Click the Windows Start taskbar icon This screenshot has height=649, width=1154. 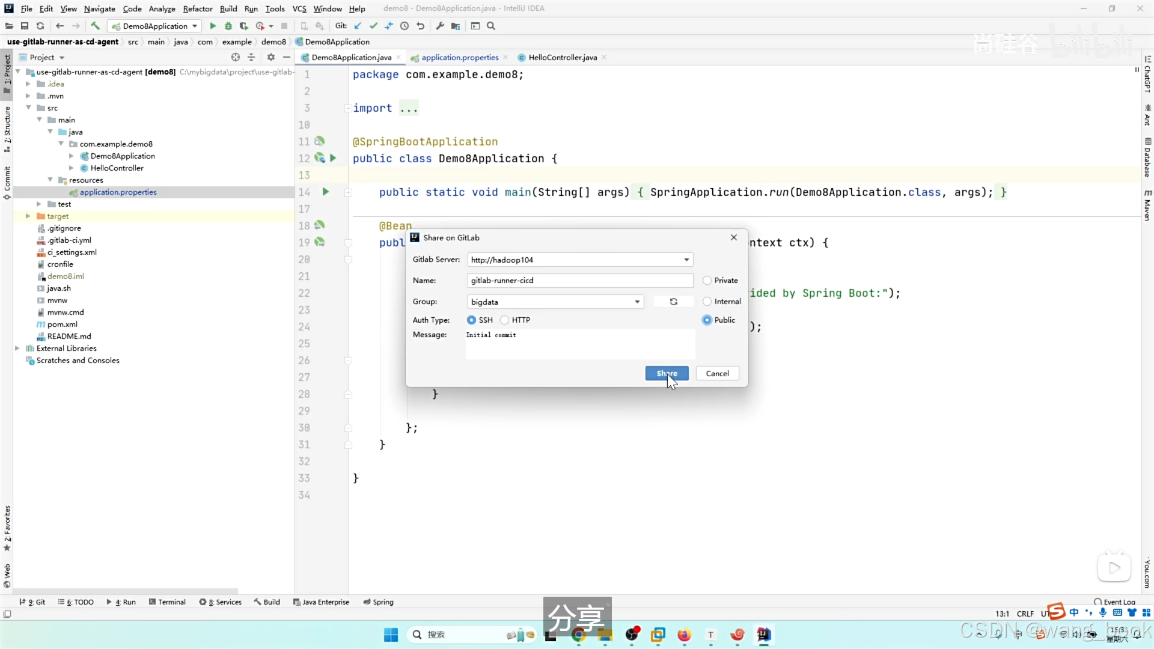pos(391,635)
